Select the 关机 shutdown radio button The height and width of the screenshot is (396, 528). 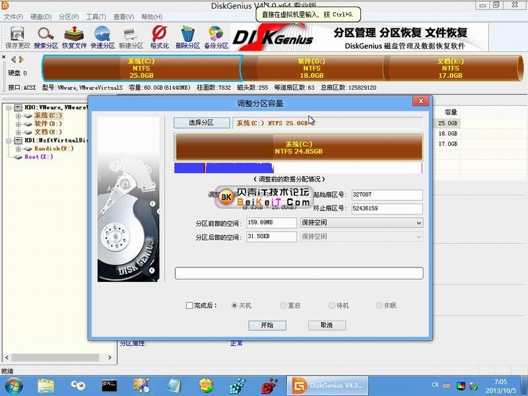coord(234,306)
